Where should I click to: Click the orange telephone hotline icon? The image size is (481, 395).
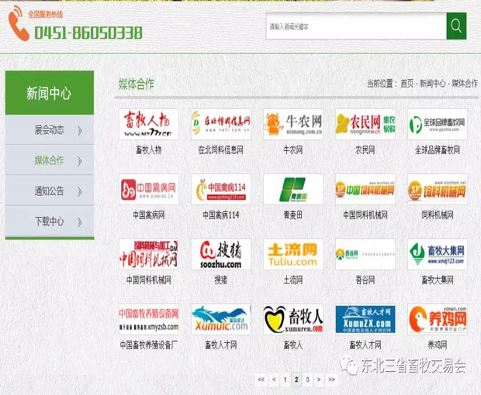(19, 24)
